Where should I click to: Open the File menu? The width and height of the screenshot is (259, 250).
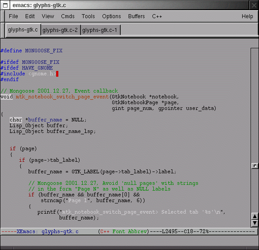pyautogui.click(x=13, y=16)
